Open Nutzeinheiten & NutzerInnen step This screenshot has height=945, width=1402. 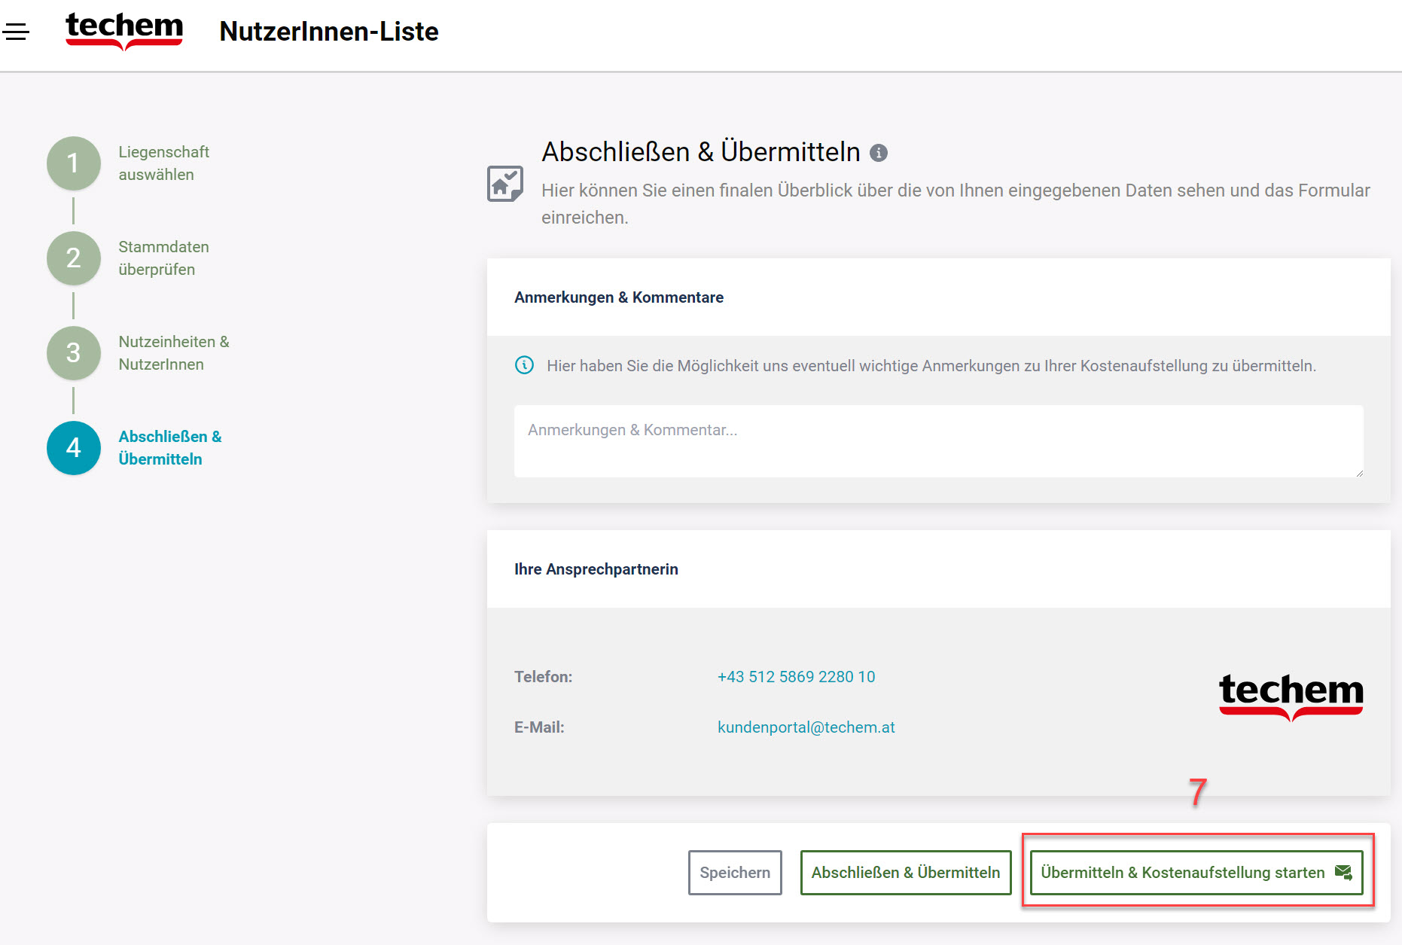point(173,353)
